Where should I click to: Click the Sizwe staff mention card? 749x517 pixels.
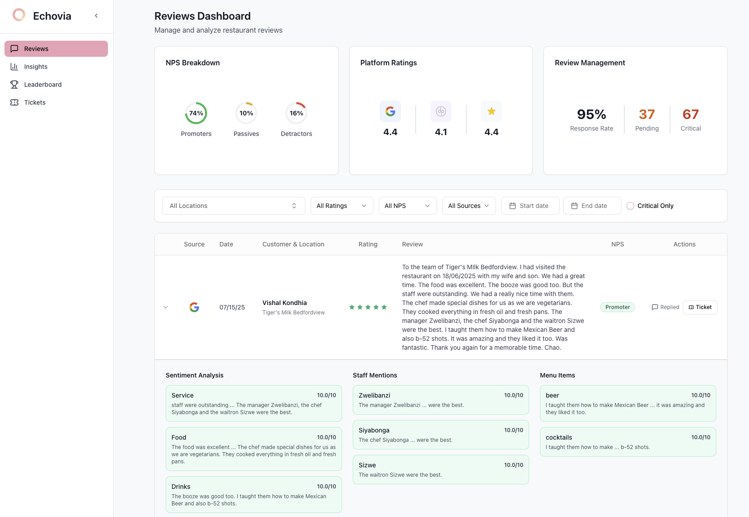click(441, 470)
